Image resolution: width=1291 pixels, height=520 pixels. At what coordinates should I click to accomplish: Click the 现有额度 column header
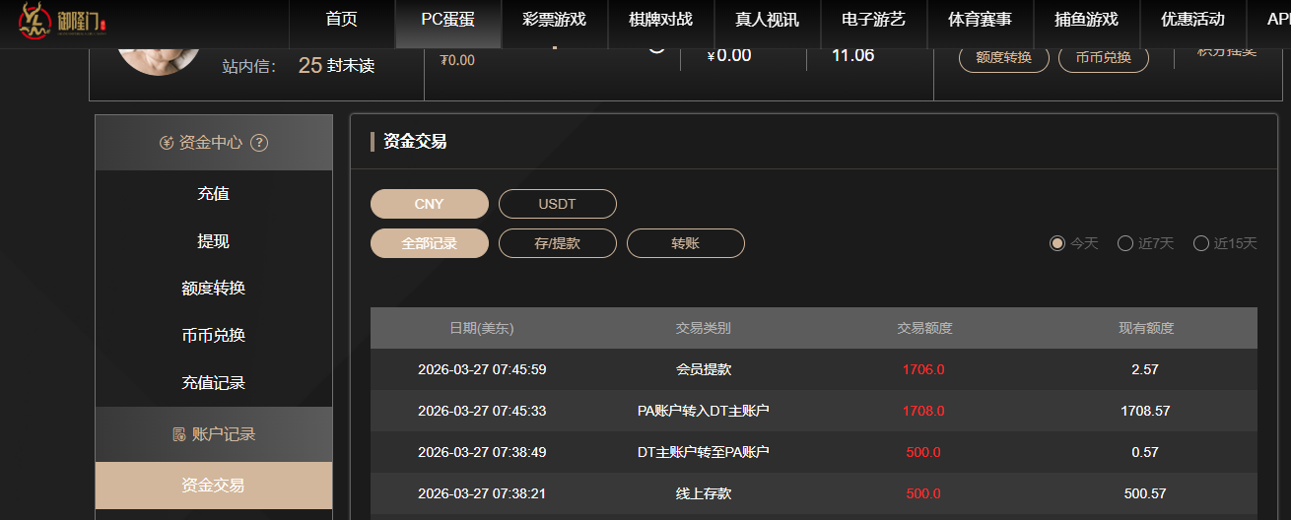pos(1146,329)
